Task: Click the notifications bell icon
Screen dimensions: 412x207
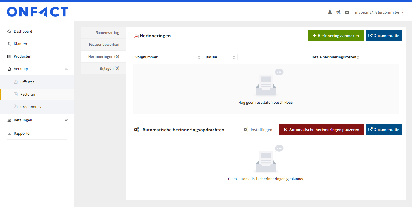Action: click(330, 12)
